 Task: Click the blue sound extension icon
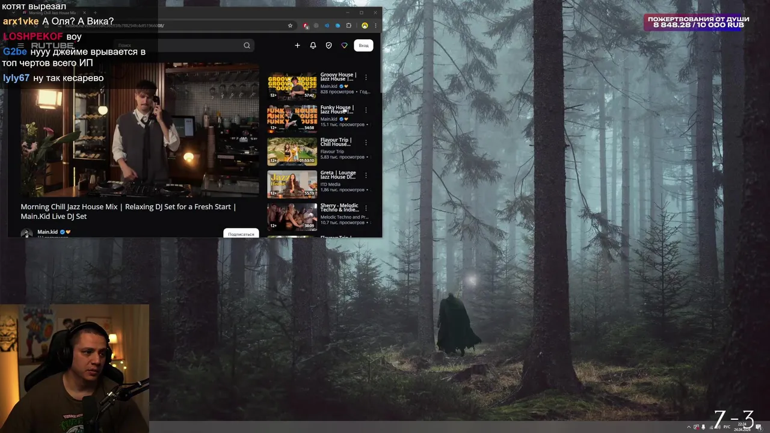pos(327,26)
